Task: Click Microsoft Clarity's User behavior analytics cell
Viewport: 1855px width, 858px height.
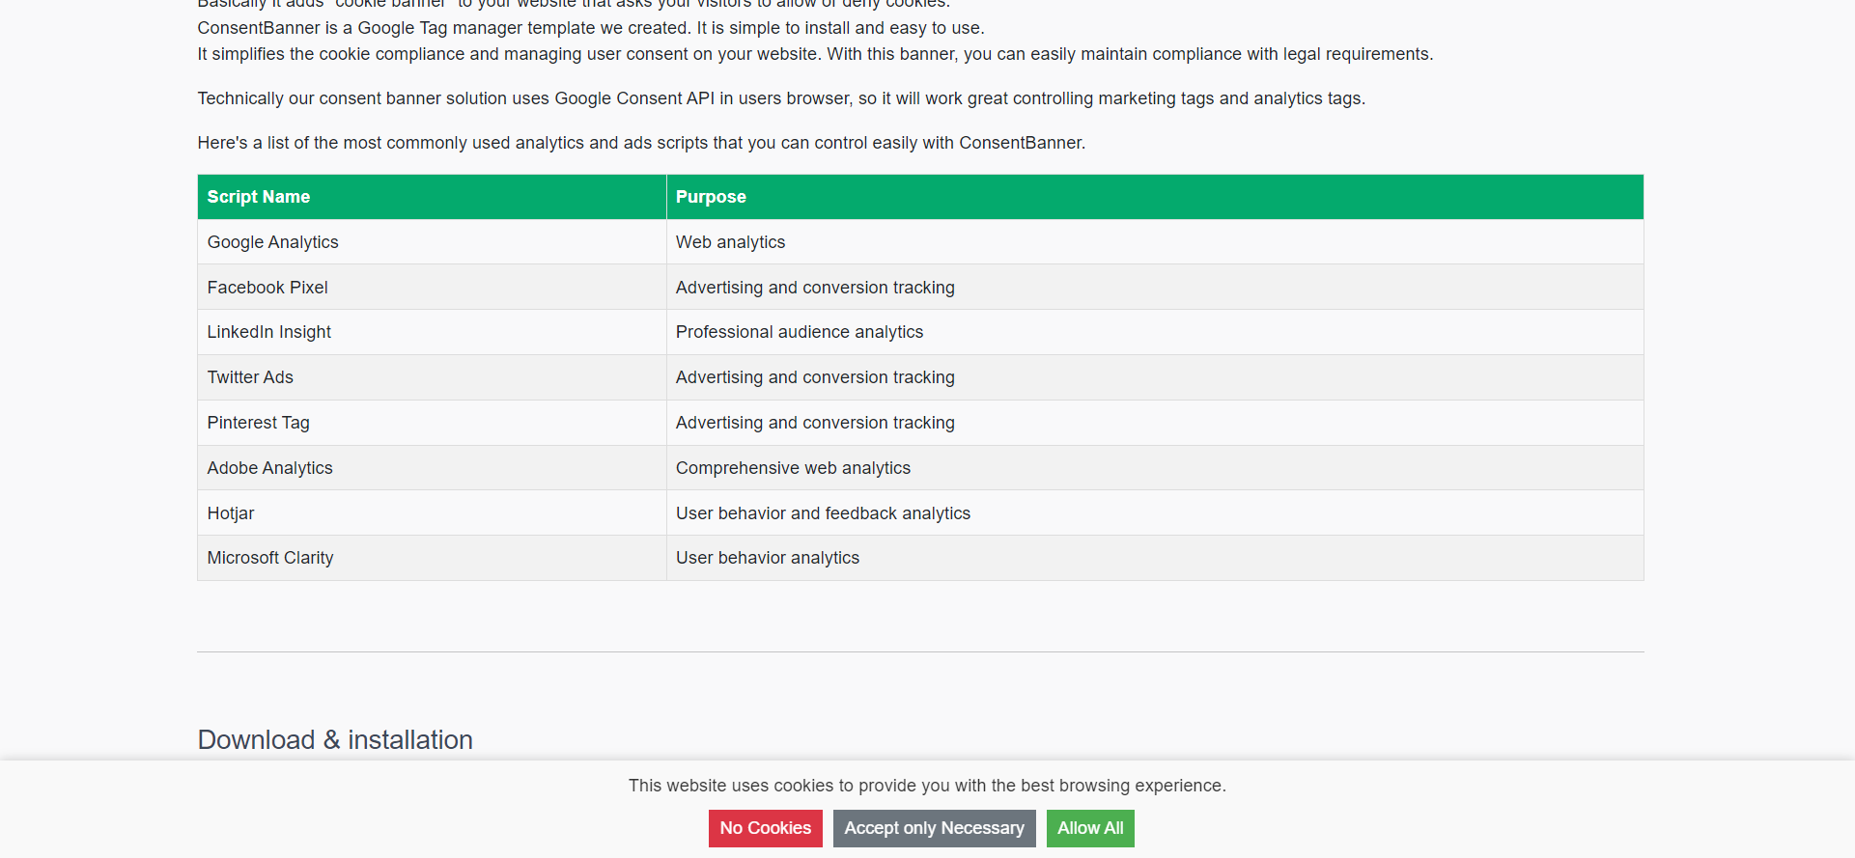Action: (x=1155, y=558)
